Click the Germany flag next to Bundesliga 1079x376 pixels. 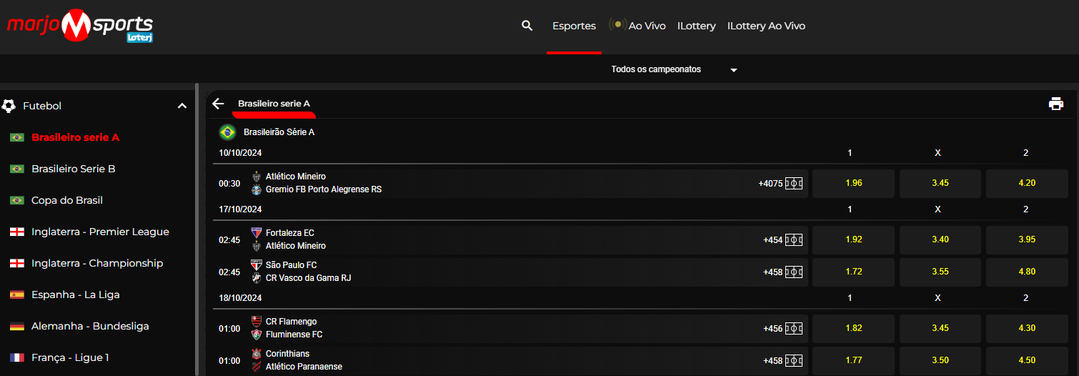17,326
